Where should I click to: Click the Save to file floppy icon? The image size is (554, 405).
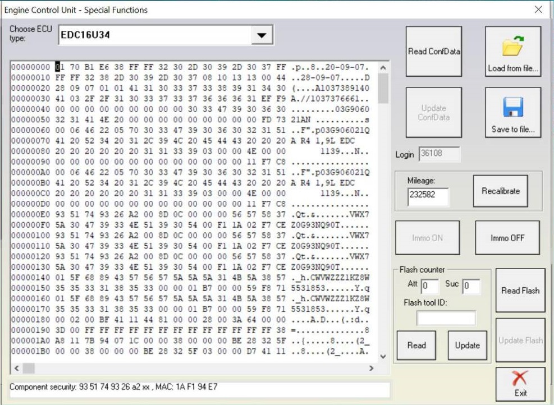coord(512,107)
